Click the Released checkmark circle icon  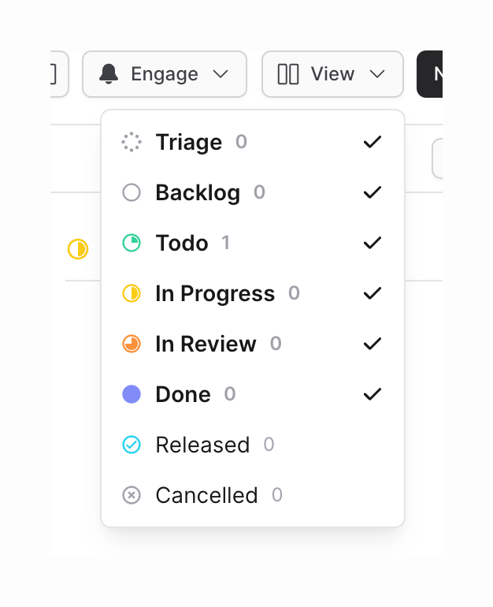click(132, 445)
